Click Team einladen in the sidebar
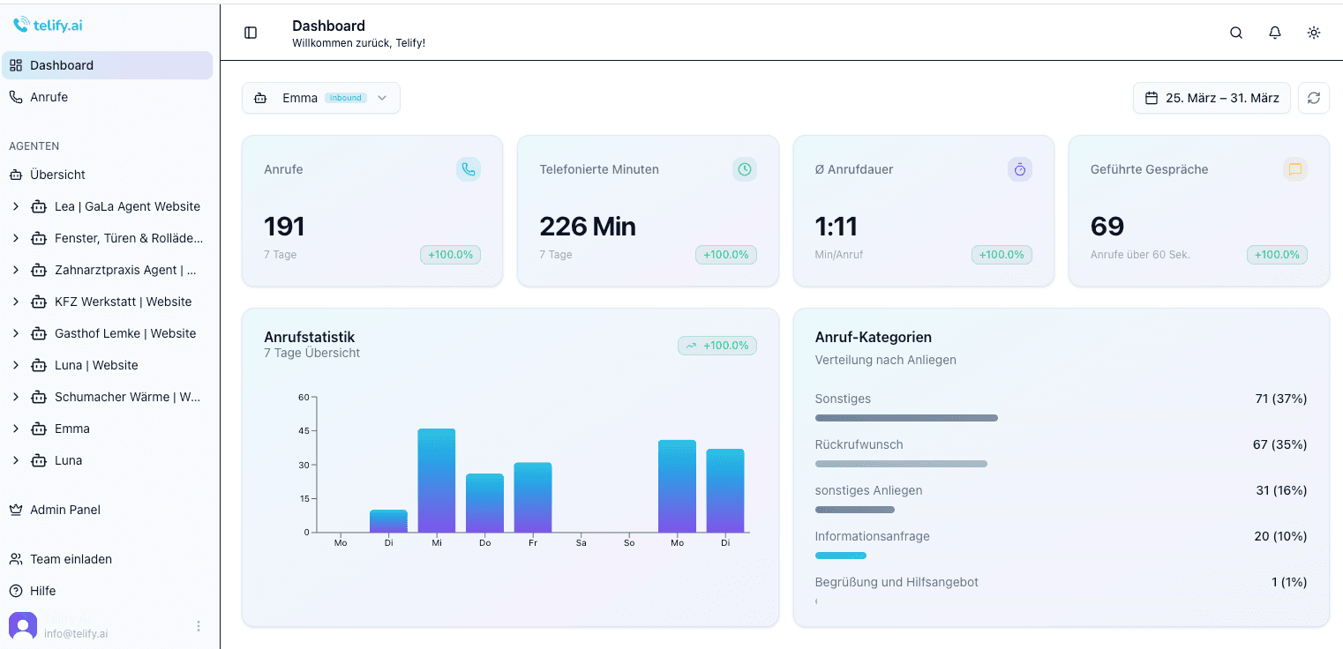Viewport: 1343px width, 649px height. click(x=69, y=558)
